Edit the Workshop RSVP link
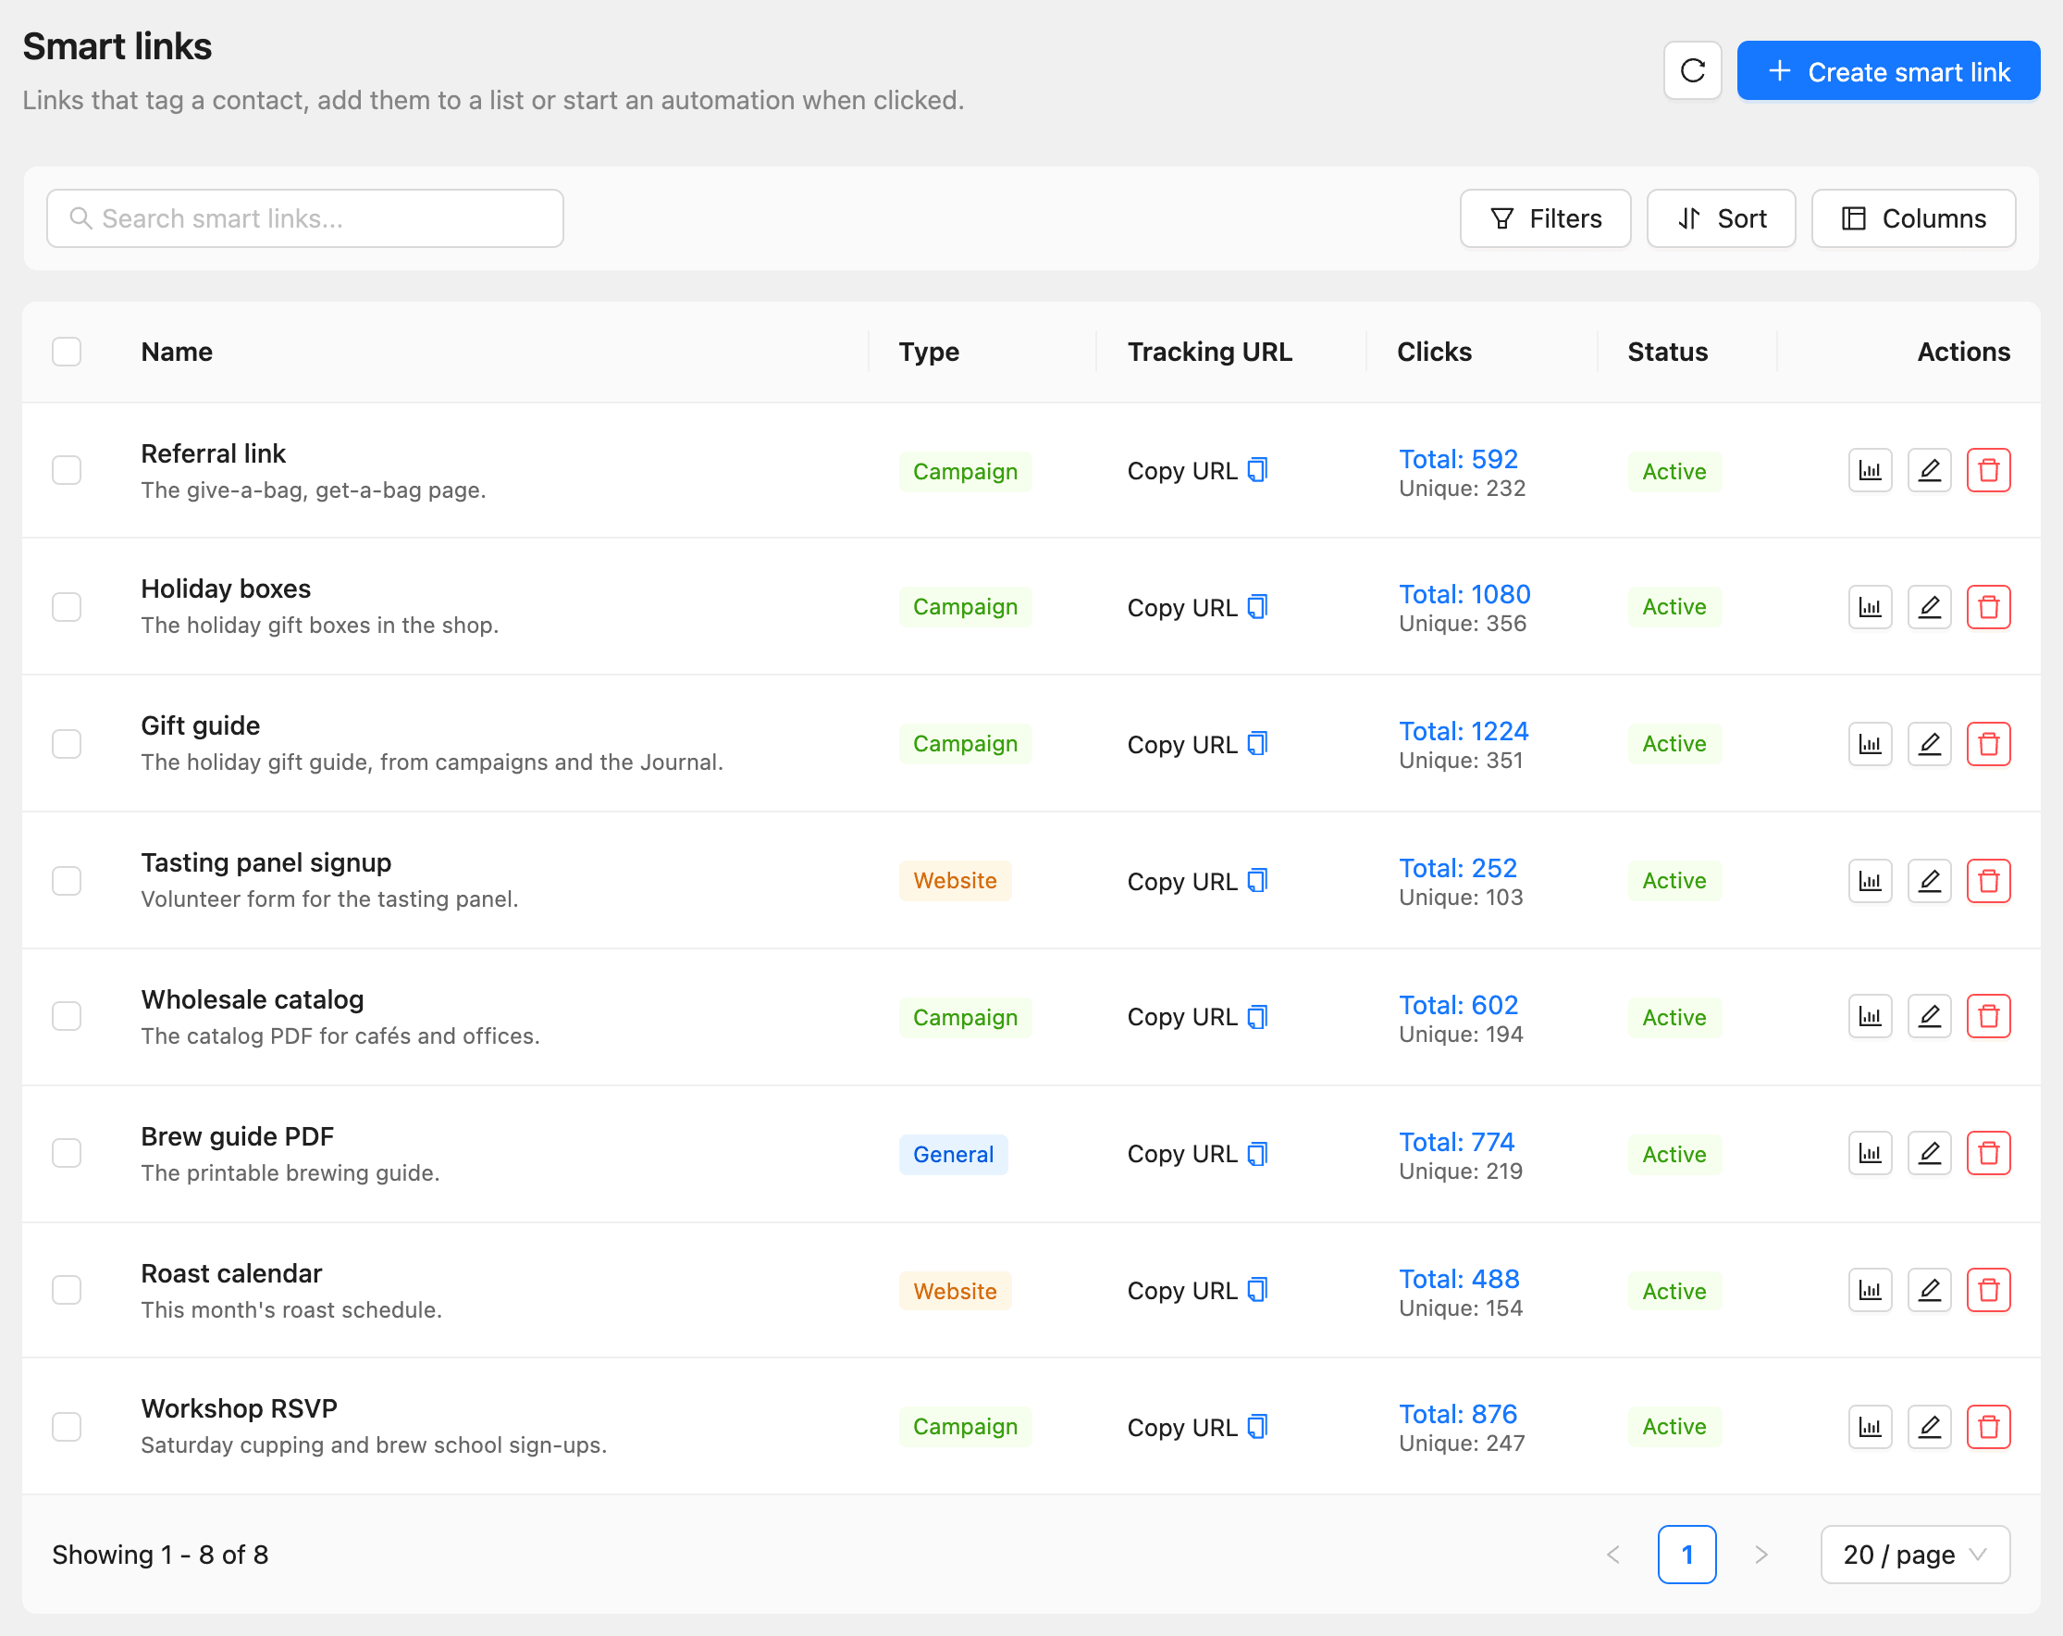2063x1636 pixels. (1929, 1426)
